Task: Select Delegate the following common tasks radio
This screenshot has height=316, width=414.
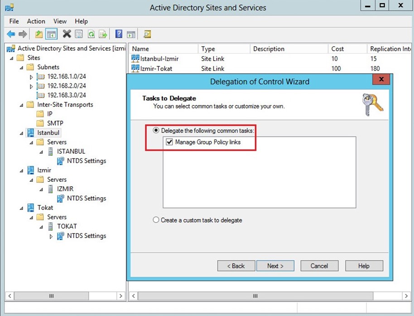Action: (x=156, y=130)
